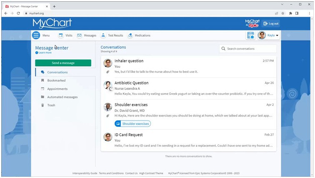
Task: Go to Messages in navigation bar
Action: coord(90,35)
